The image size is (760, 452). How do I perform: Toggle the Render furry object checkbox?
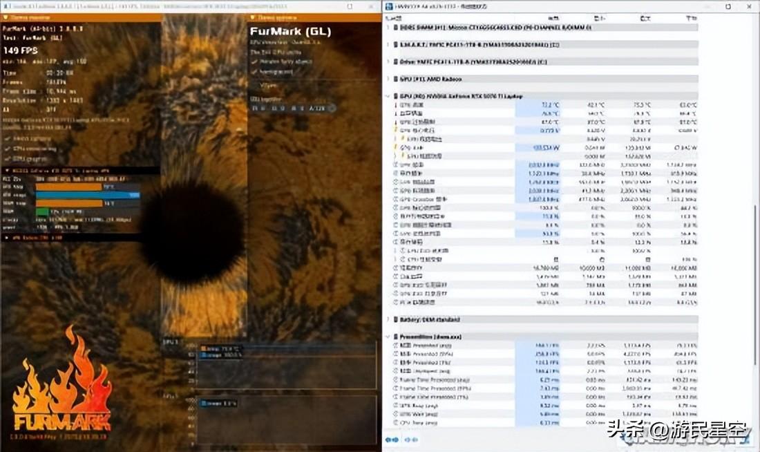[254, 62]
